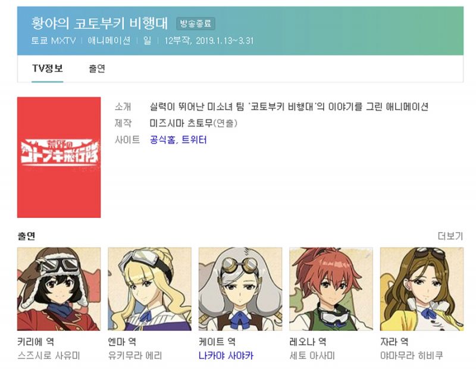Open the TV정보 tab
Viewport: 476px width, 369px height.
click(x=48, y=68)
